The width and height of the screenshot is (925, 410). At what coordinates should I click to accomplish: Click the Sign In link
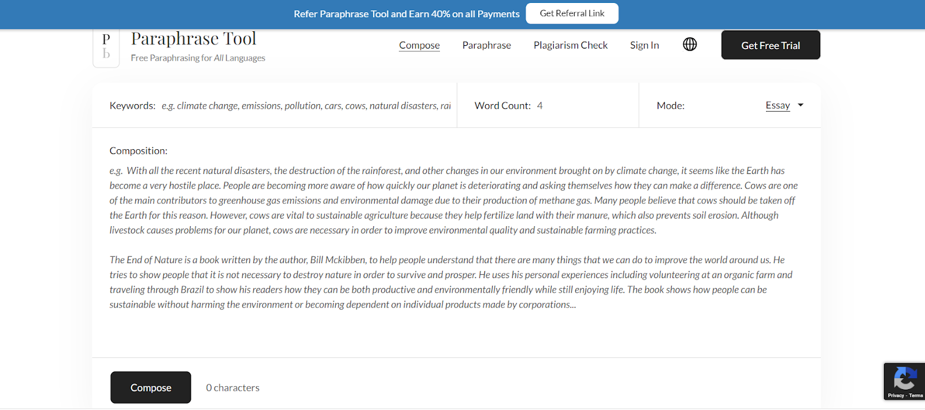[x=644, y=45]
